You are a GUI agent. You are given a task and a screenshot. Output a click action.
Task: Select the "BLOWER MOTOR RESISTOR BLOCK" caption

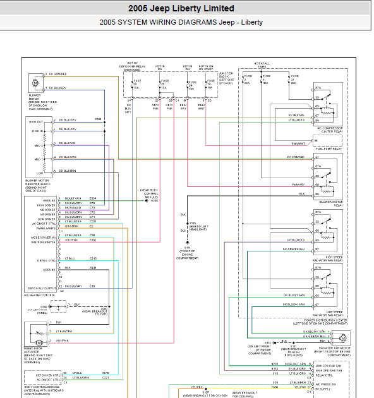pyautogui.click(x=37, y=186)
